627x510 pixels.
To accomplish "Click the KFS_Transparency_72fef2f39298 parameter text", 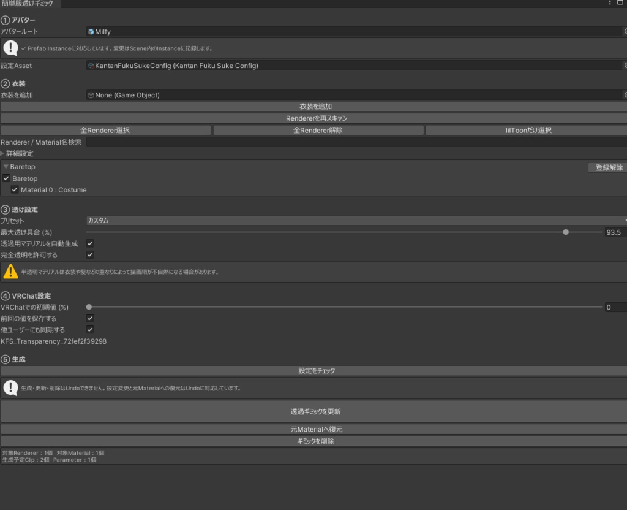I will (54, 341).
